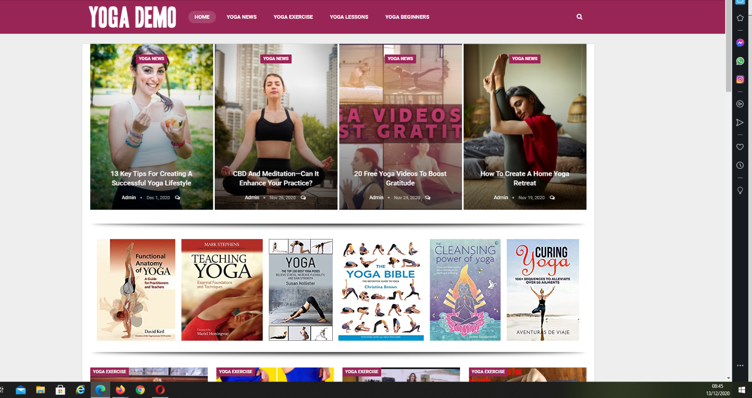Open the Susan Hollister Yoga book cover

[x=301, y=290]
